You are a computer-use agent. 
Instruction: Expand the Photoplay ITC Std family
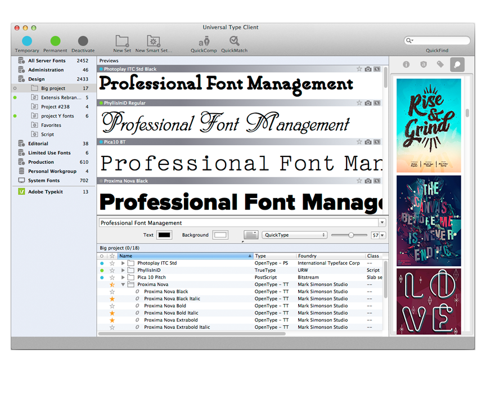click(x=123, y=263)
